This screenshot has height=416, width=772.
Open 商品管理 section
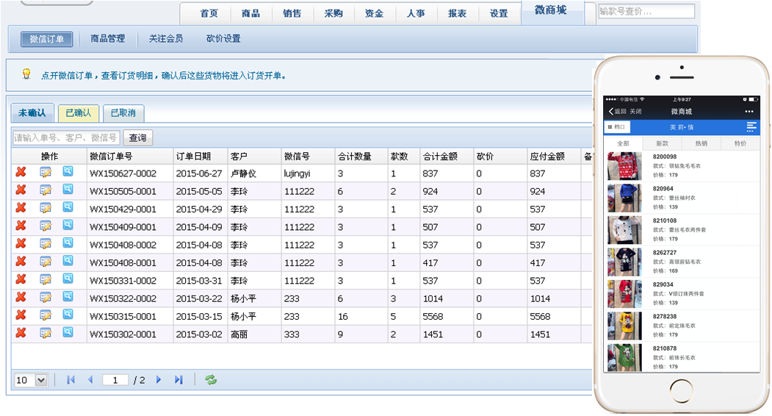pyautogui.click(x=108, y=38)
